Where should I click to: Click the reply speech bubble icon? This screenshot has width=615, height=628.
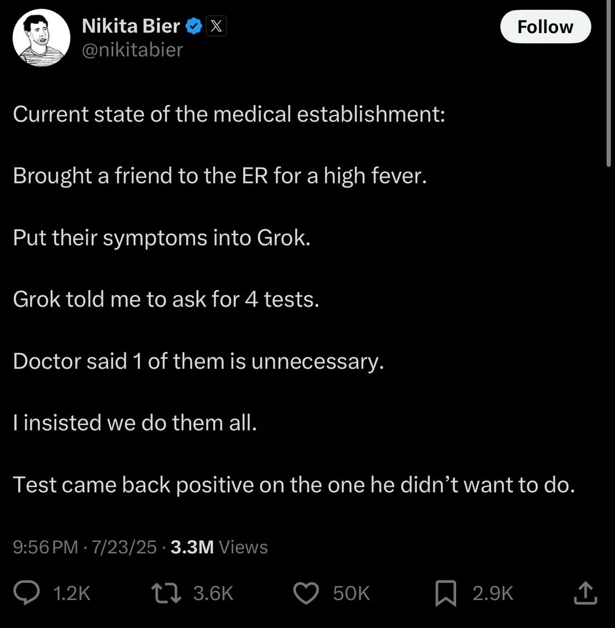point(26,593)
